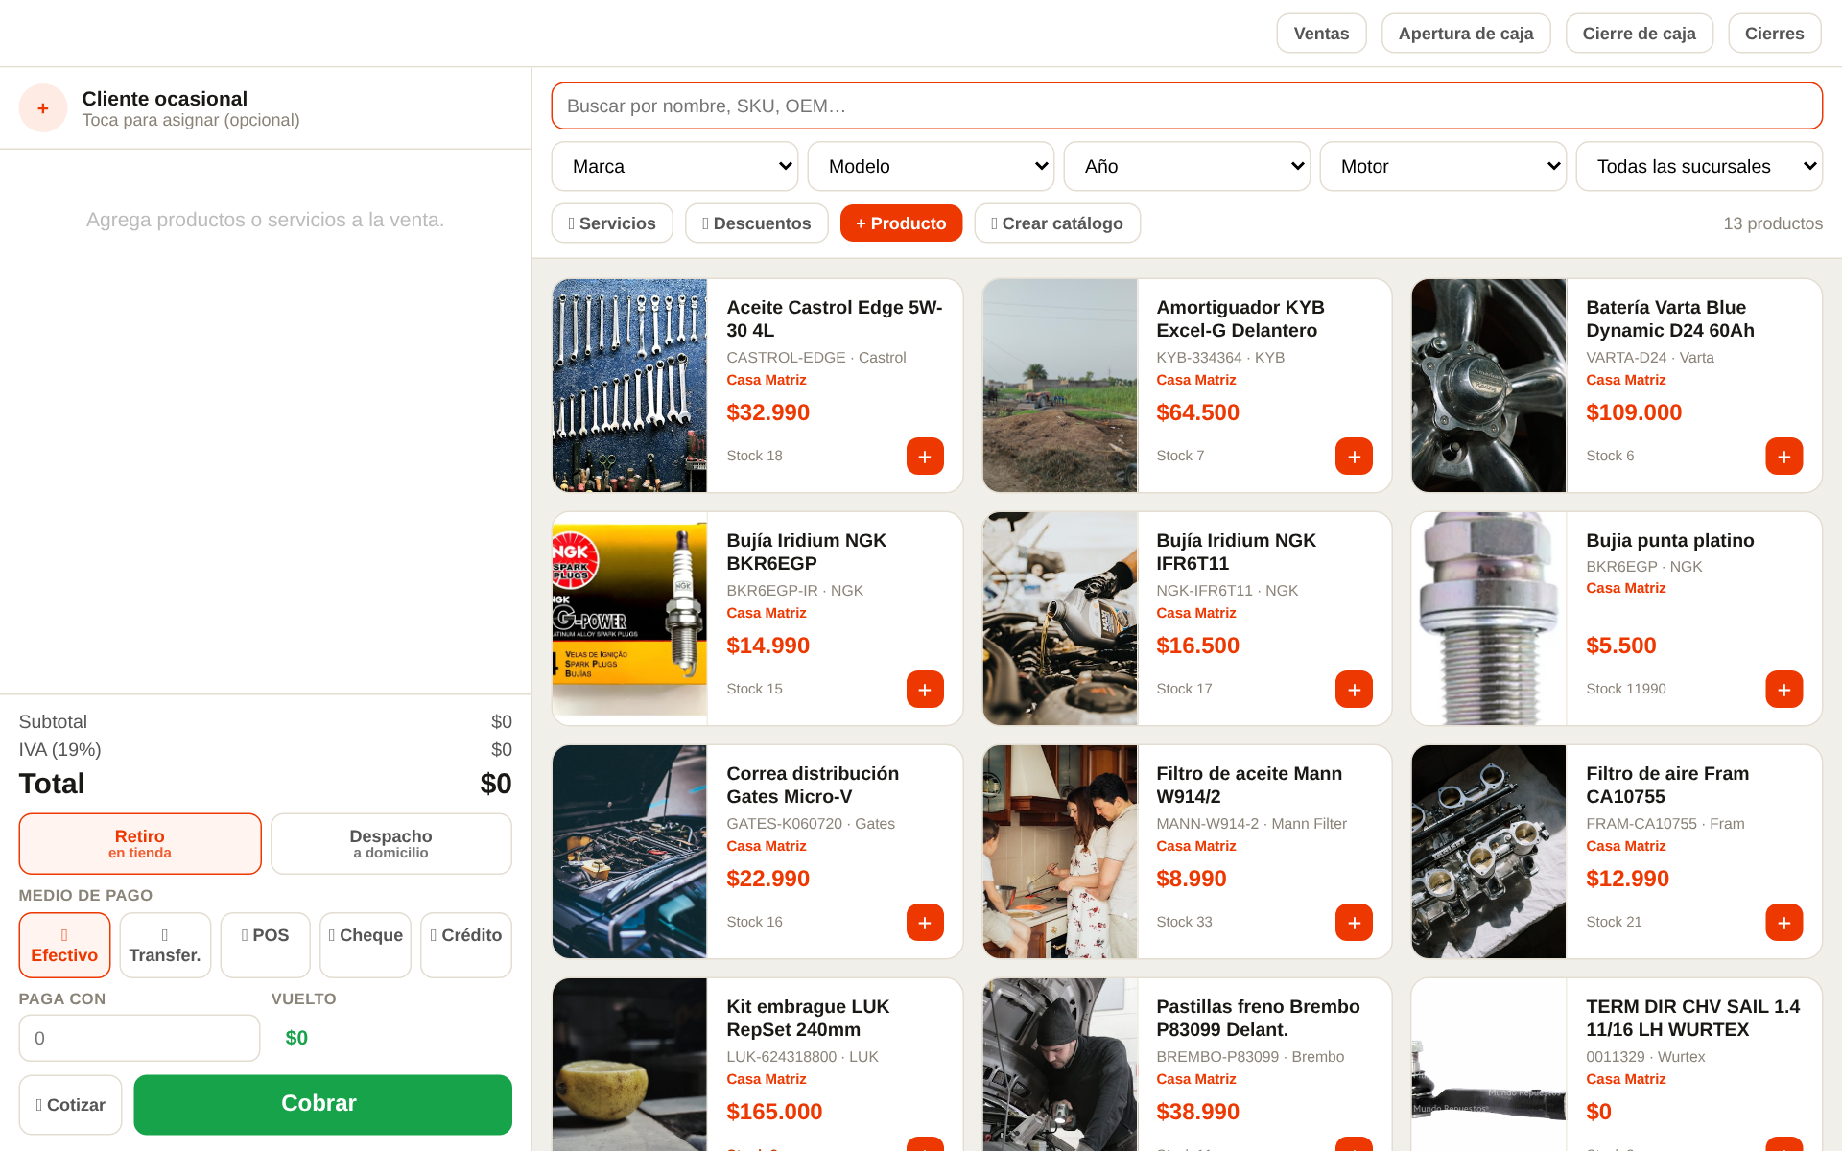The image size is (1842, 1151).
Task: Add Amortiguador KYB Excel-G with plus button
Action: (1354, 457)
